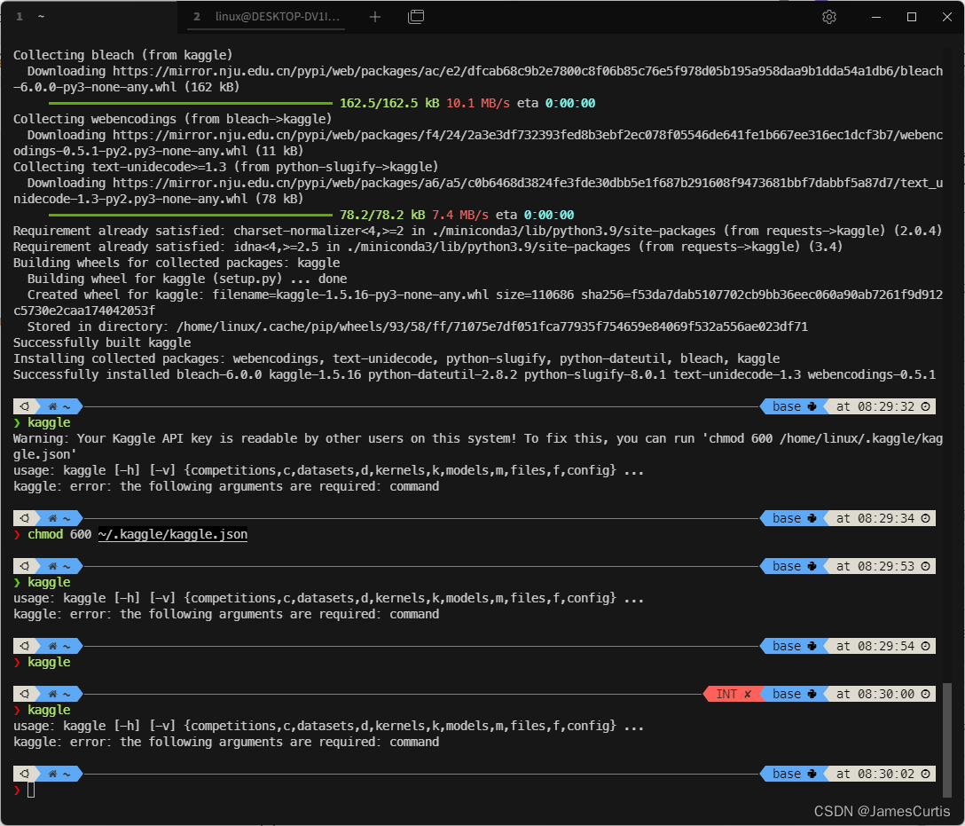Click the '78.2/78.2 kB' download size

tap(382, 215)
